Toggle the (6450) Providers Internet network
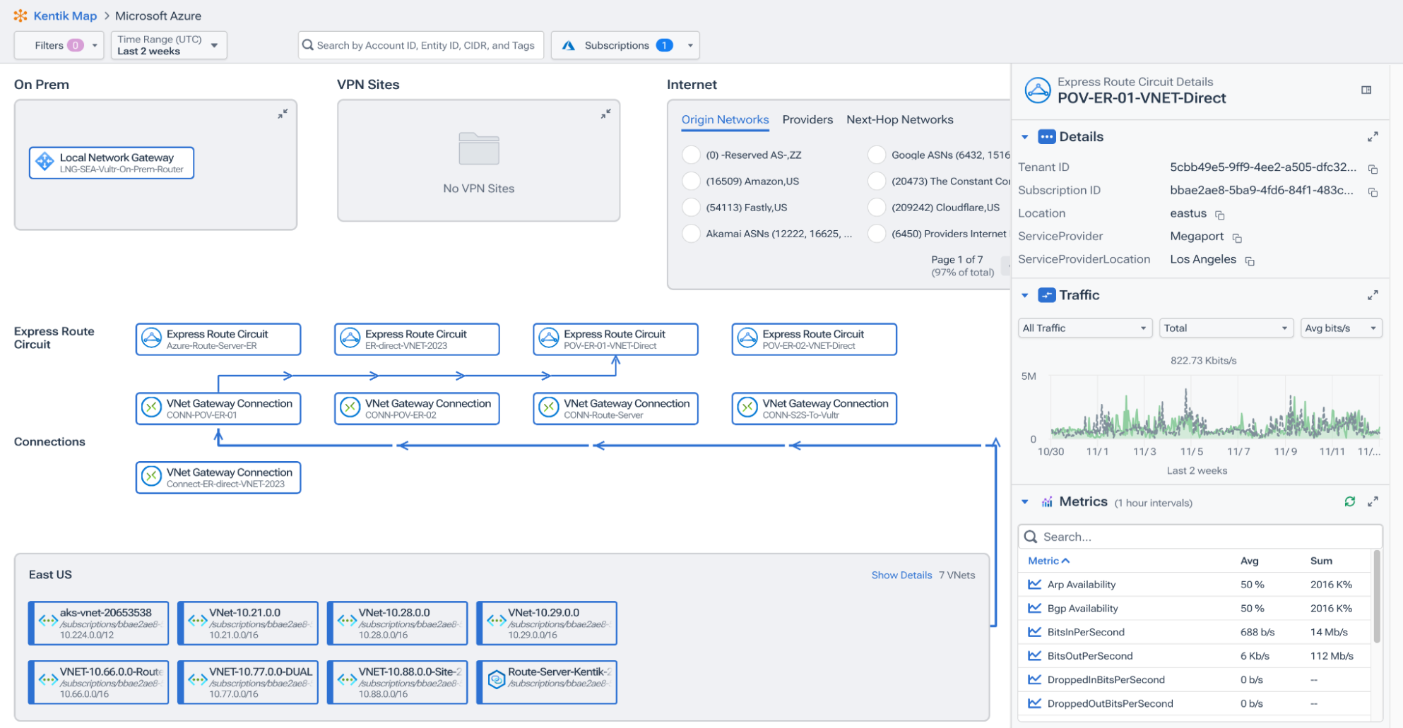Screen dimensions: 1403x728 click(877, 234)
